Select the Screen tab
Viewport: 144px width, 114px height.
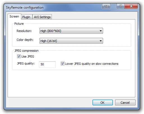(x=14, y=16)
